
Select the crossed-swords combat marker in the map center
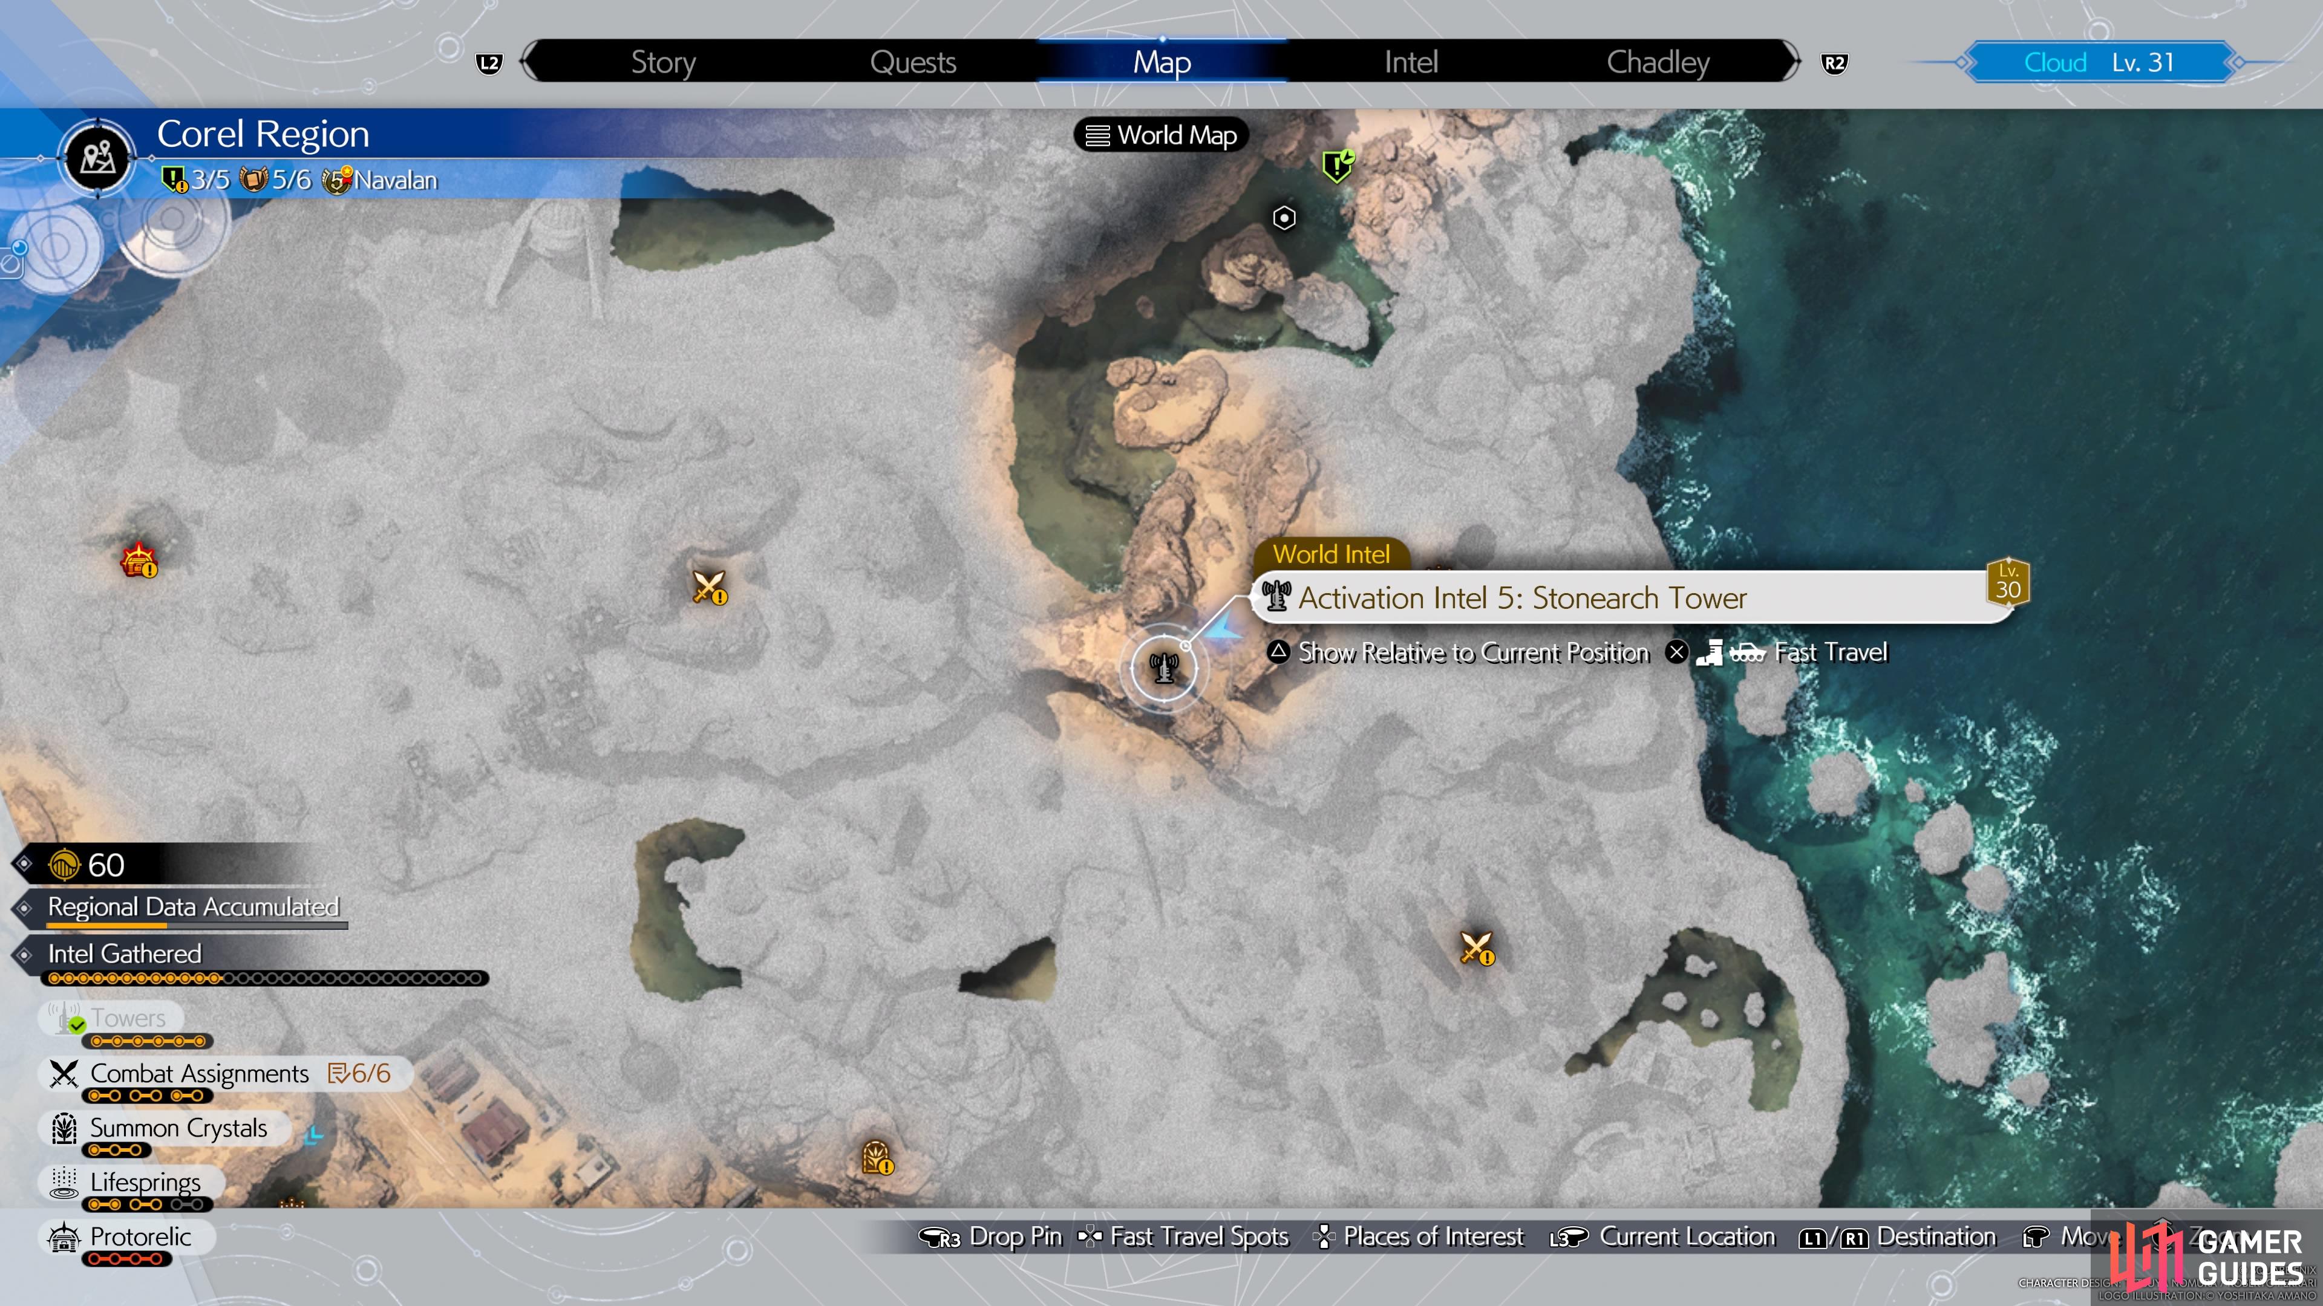pos(710,588)
